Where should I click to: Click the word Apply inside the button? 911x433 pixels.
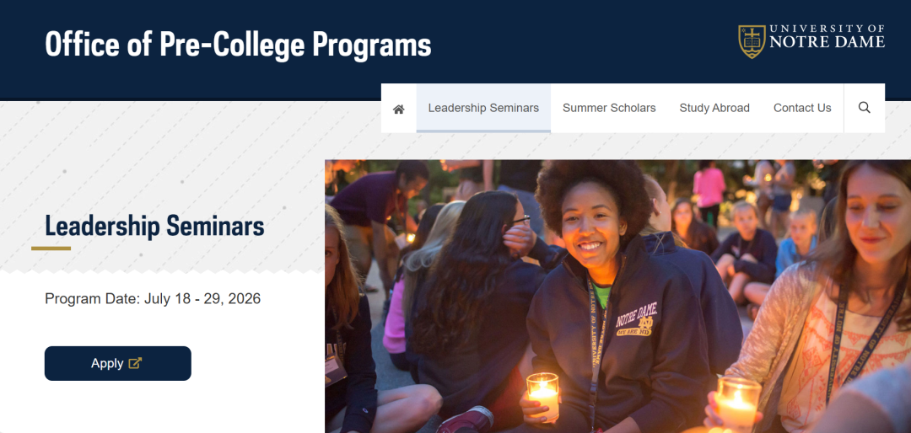click(x=107, y=363)
